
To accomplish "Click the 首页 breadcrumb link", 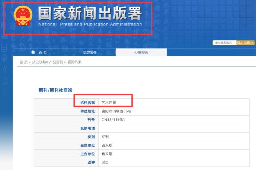I will [x=23, y=62].
